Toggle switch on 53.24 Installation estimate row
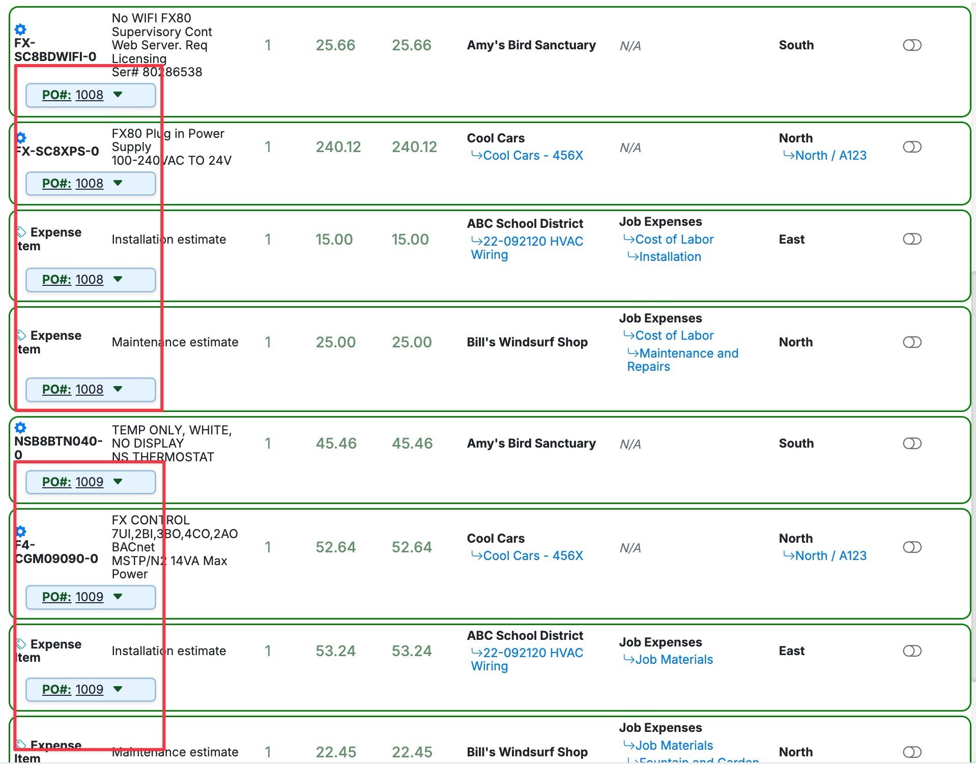Image resolution: width=976 pixels, height=766 pixels. coord(912,651)
